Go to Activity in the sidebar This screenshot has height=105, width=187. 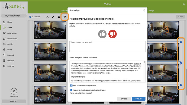click(10, 44)
